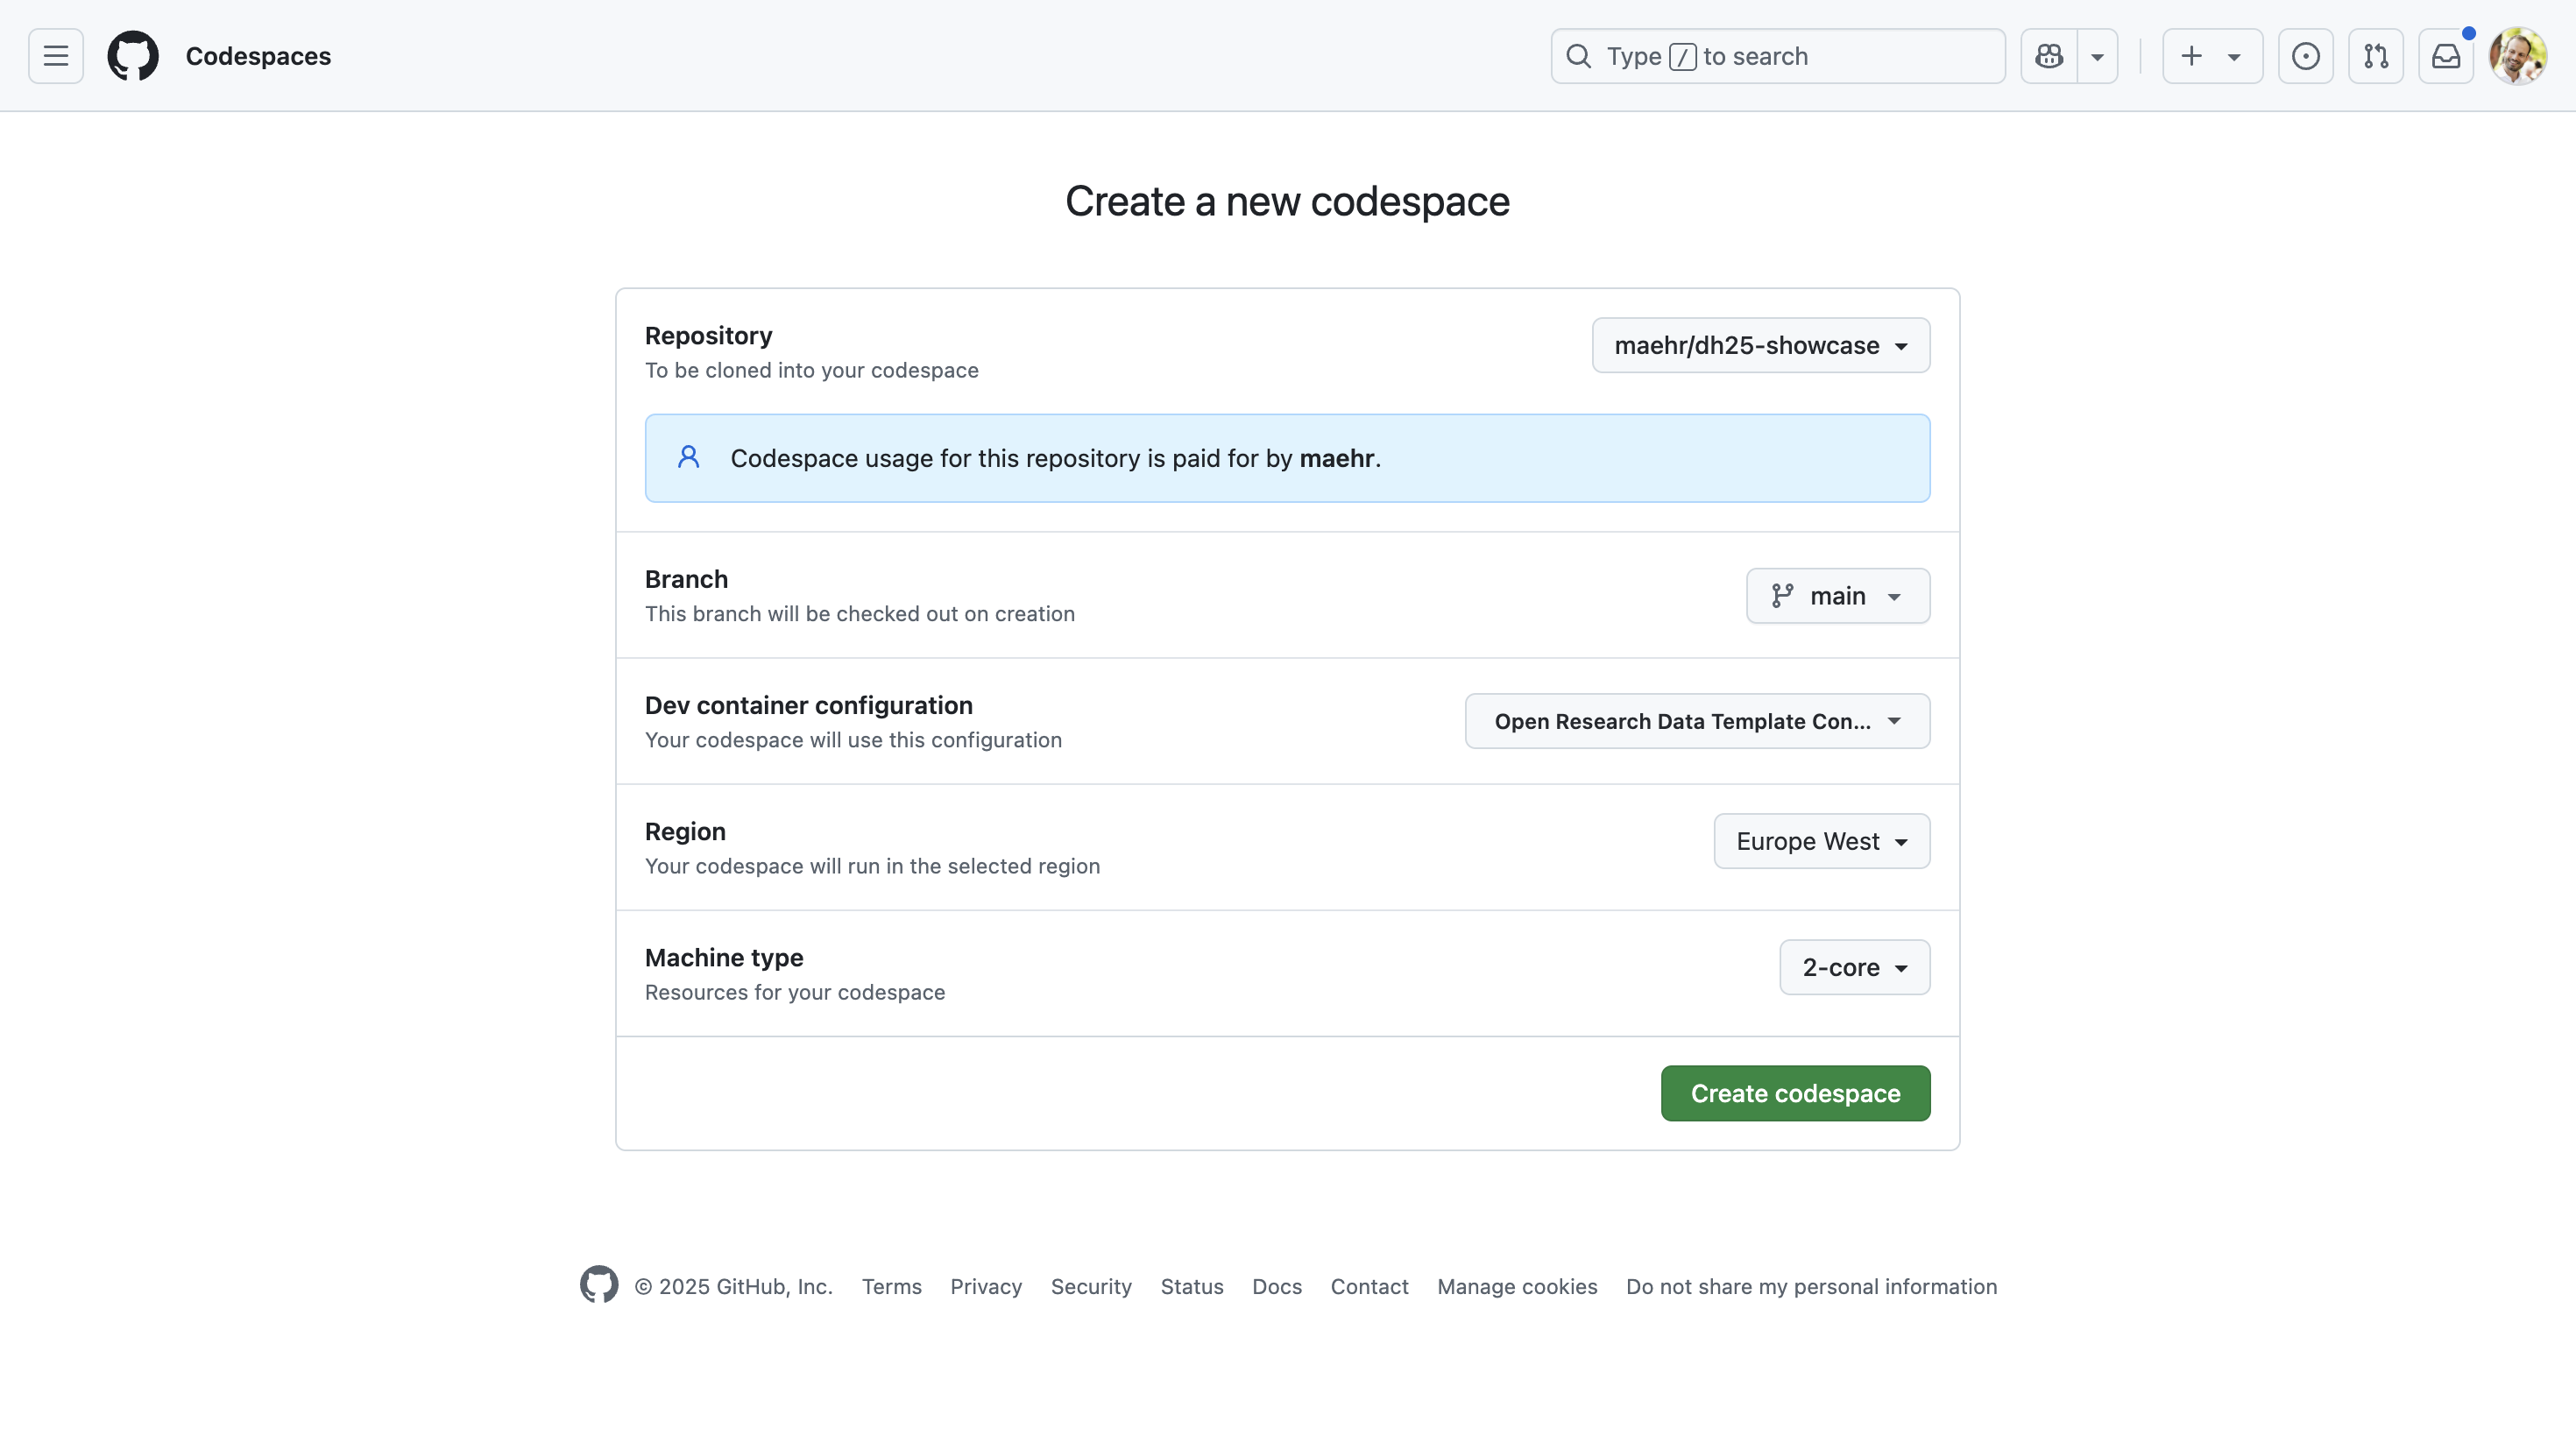Open the notifications inbox icon
Viewport: 2576px width, 1450px height.
tap(2446, 56)
